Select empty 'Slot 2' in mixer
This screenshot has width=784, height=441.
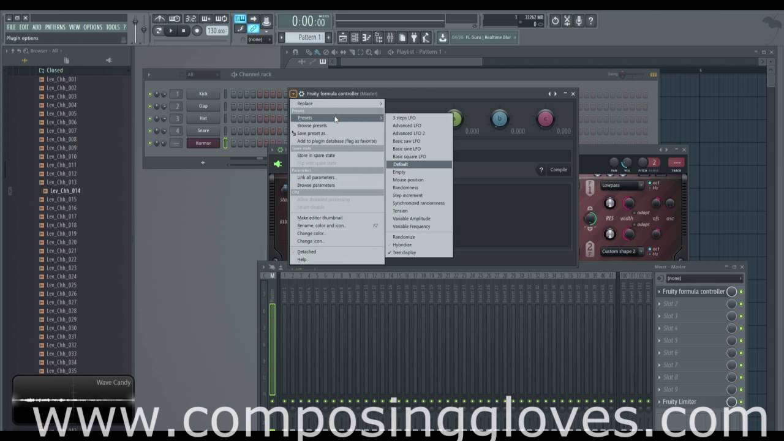point(692,304)
